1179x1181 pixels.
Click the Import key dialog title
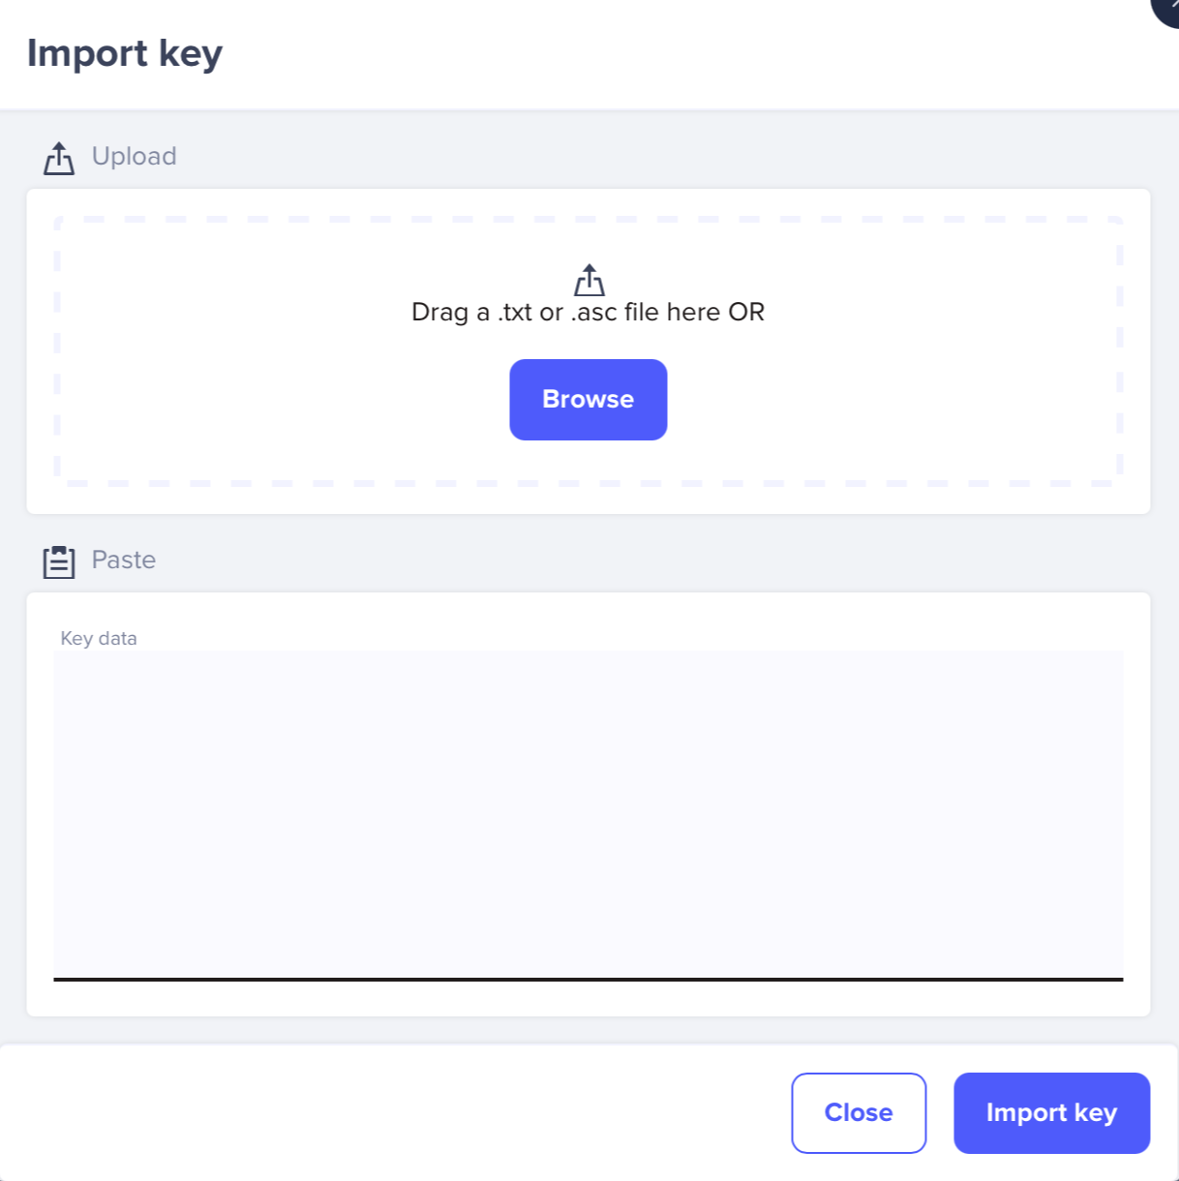125,52
